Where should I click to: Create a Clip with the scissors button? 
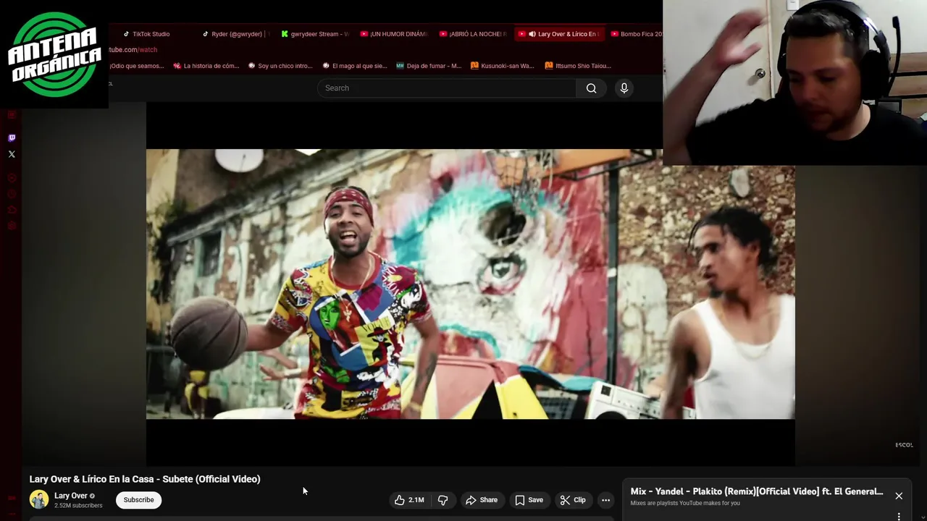(573, 500)
